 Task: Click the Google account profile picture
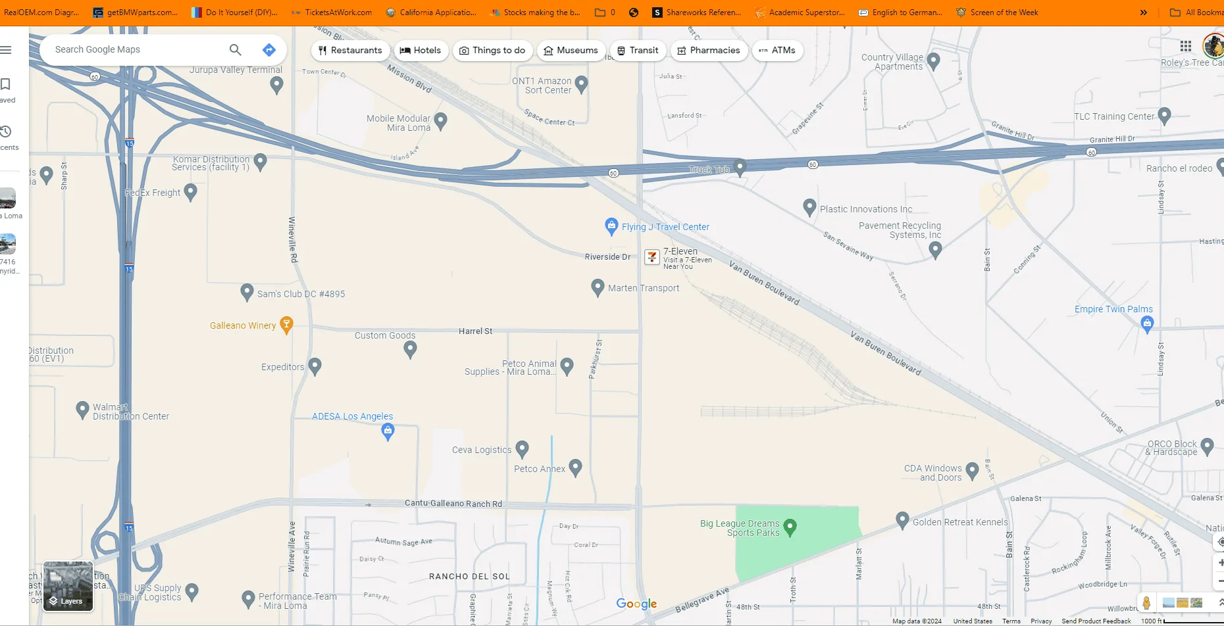1214,46
